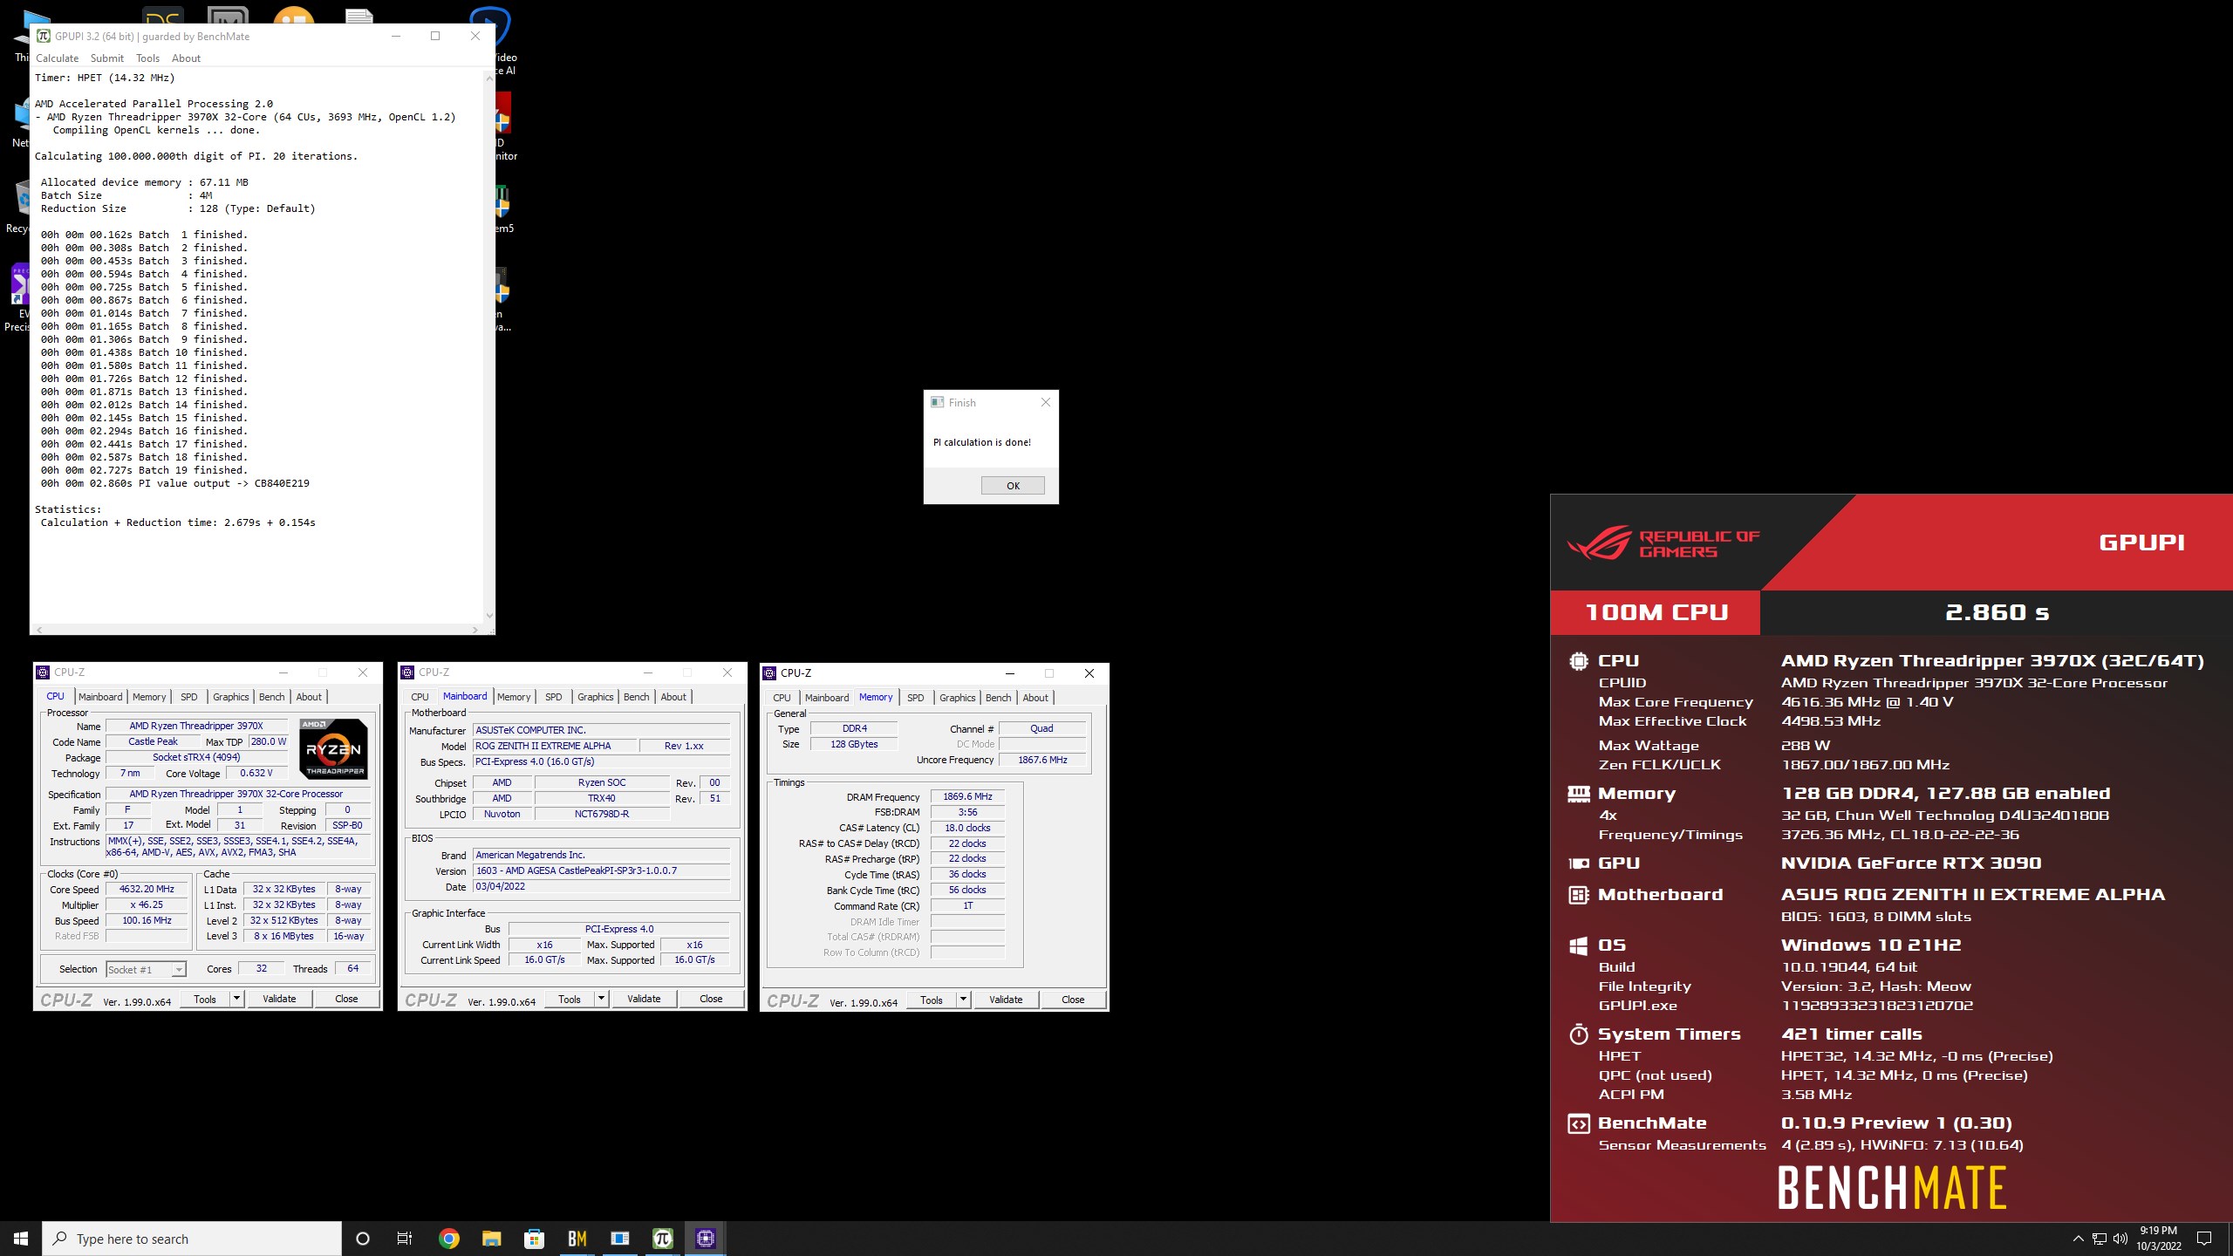
Task: Click the GPUPI horizontal scrollbar right arrow
Action: pos(475,629)
